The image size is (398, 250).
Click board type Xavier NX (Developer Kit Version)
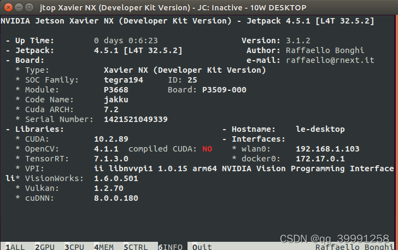click(185, 70)
